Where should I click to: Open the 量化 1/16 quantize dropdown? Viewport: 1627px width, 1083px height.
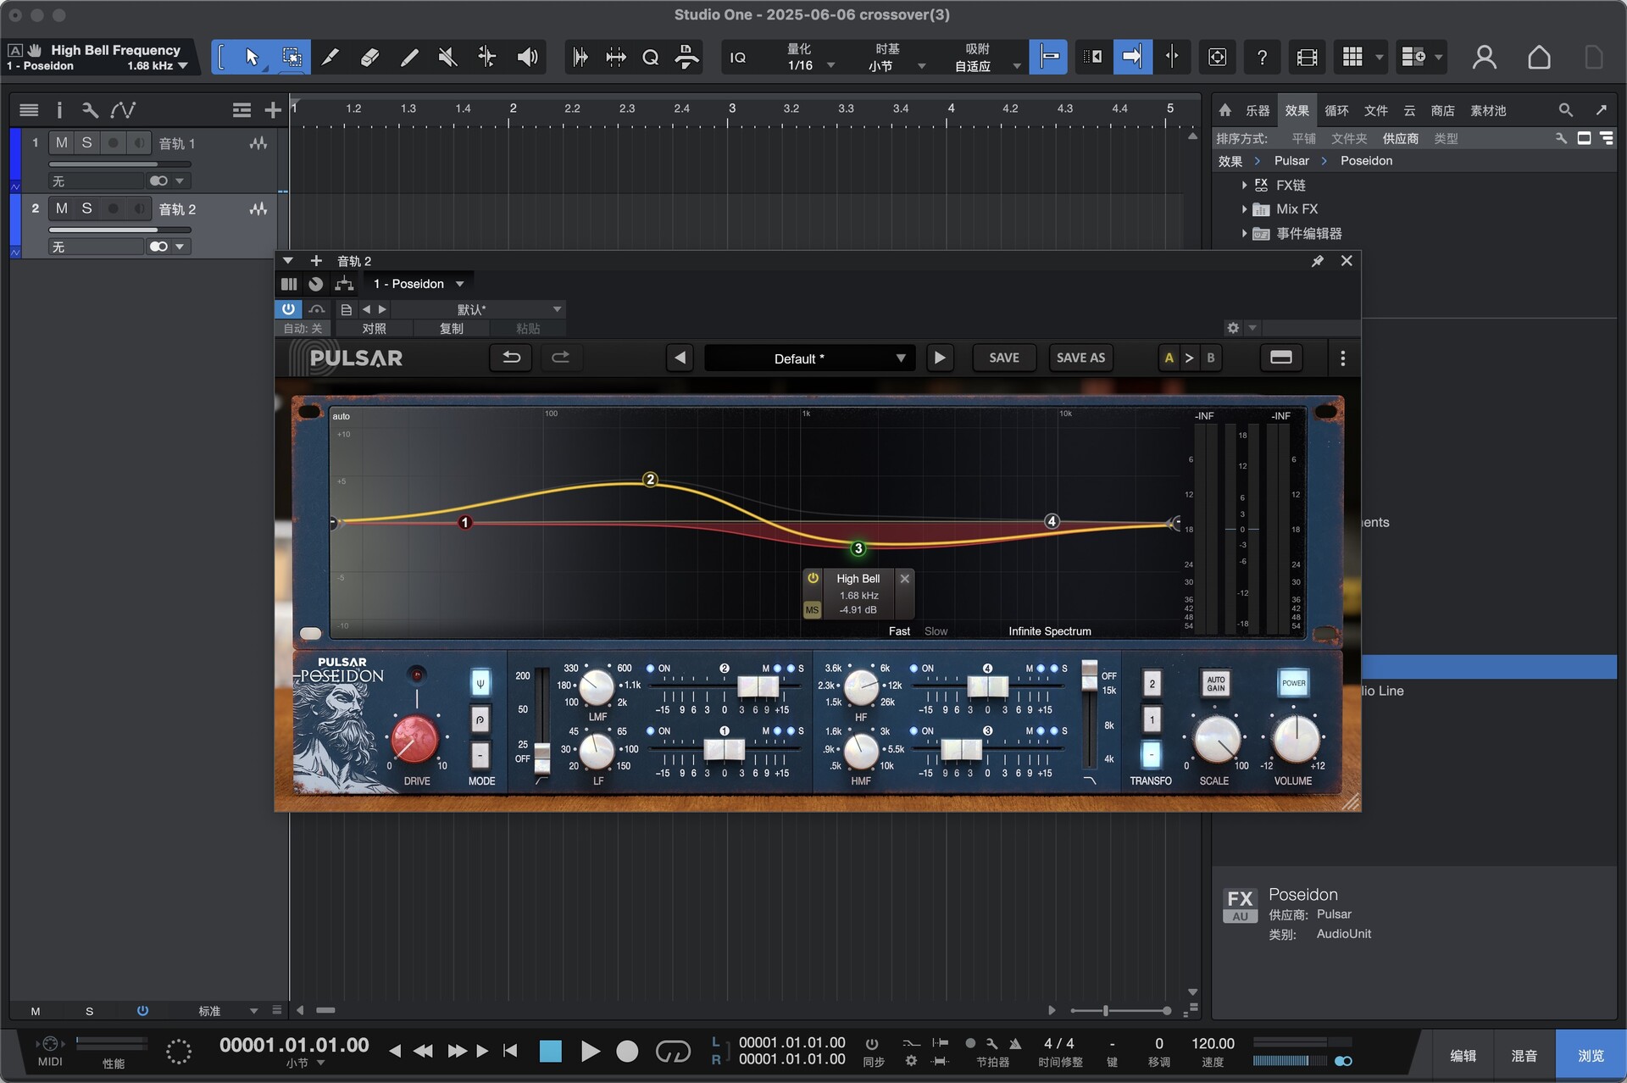[809, 57]
